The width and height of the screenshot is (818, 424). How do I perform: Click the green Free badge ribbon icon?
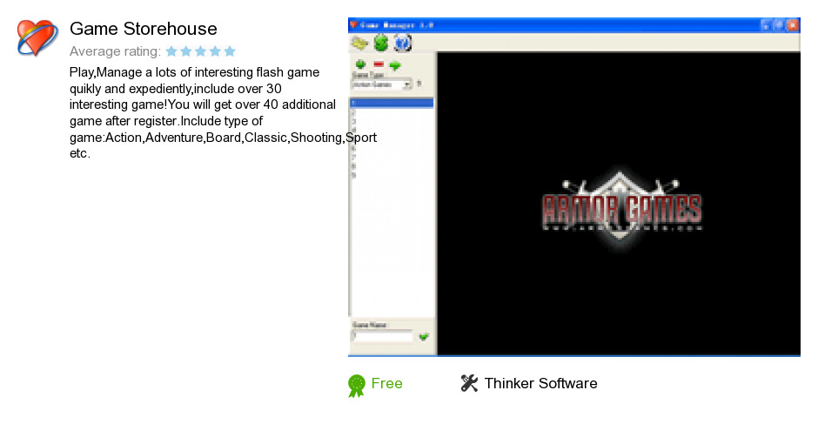pyautogui.click(x=357, y=386)
